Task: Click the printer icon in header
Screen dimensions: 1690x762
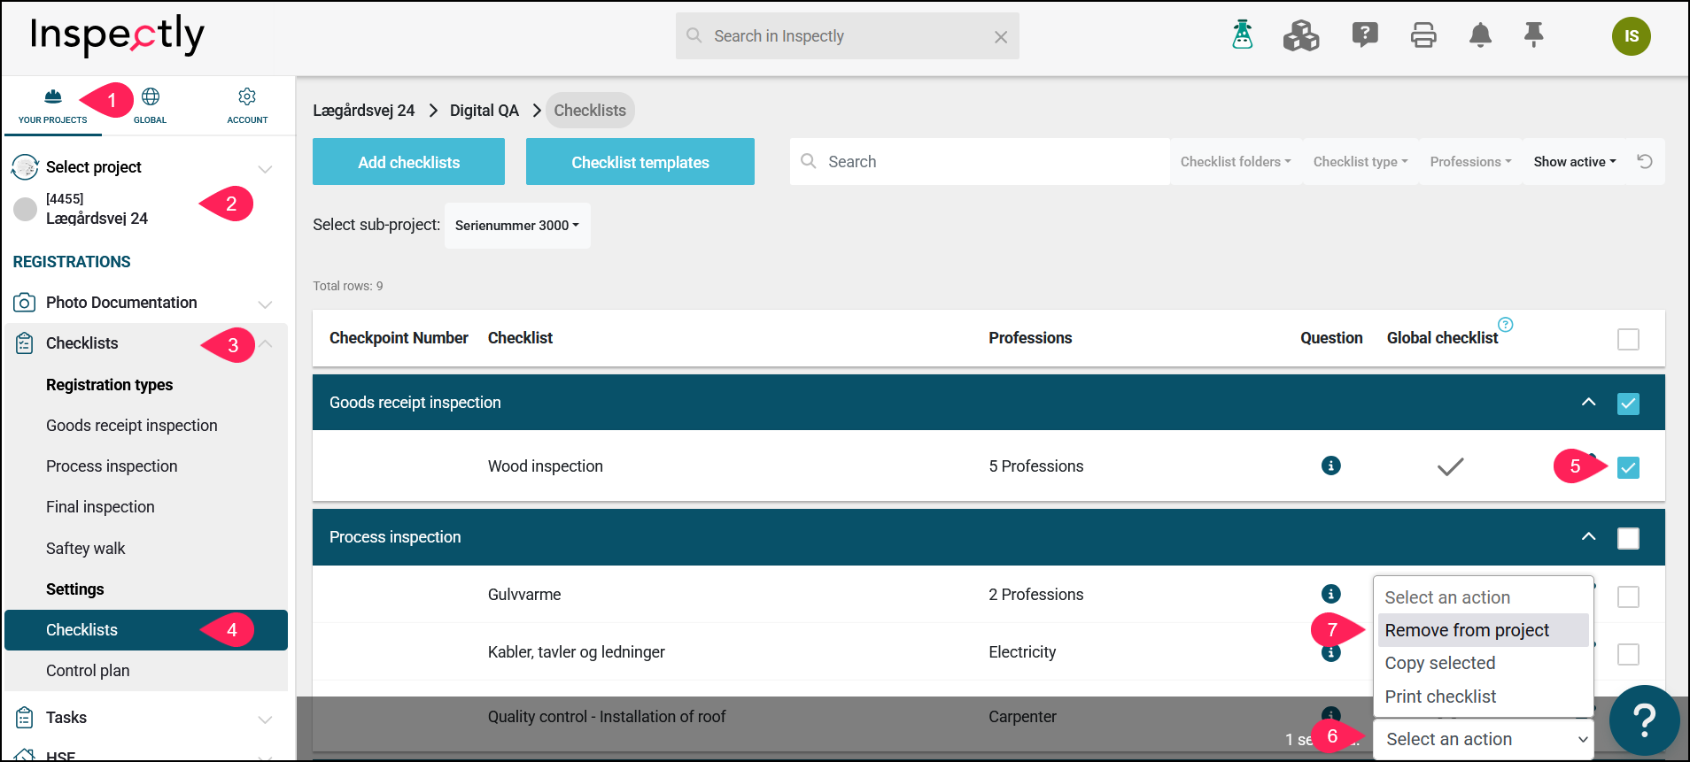Action: click(x=1423, y=35)
